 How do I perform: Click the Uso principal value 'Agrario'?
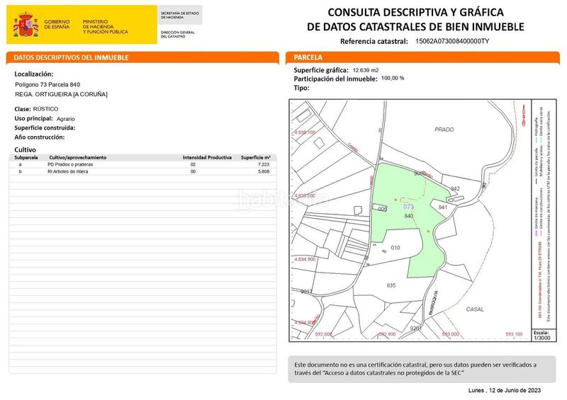[65, 118]
